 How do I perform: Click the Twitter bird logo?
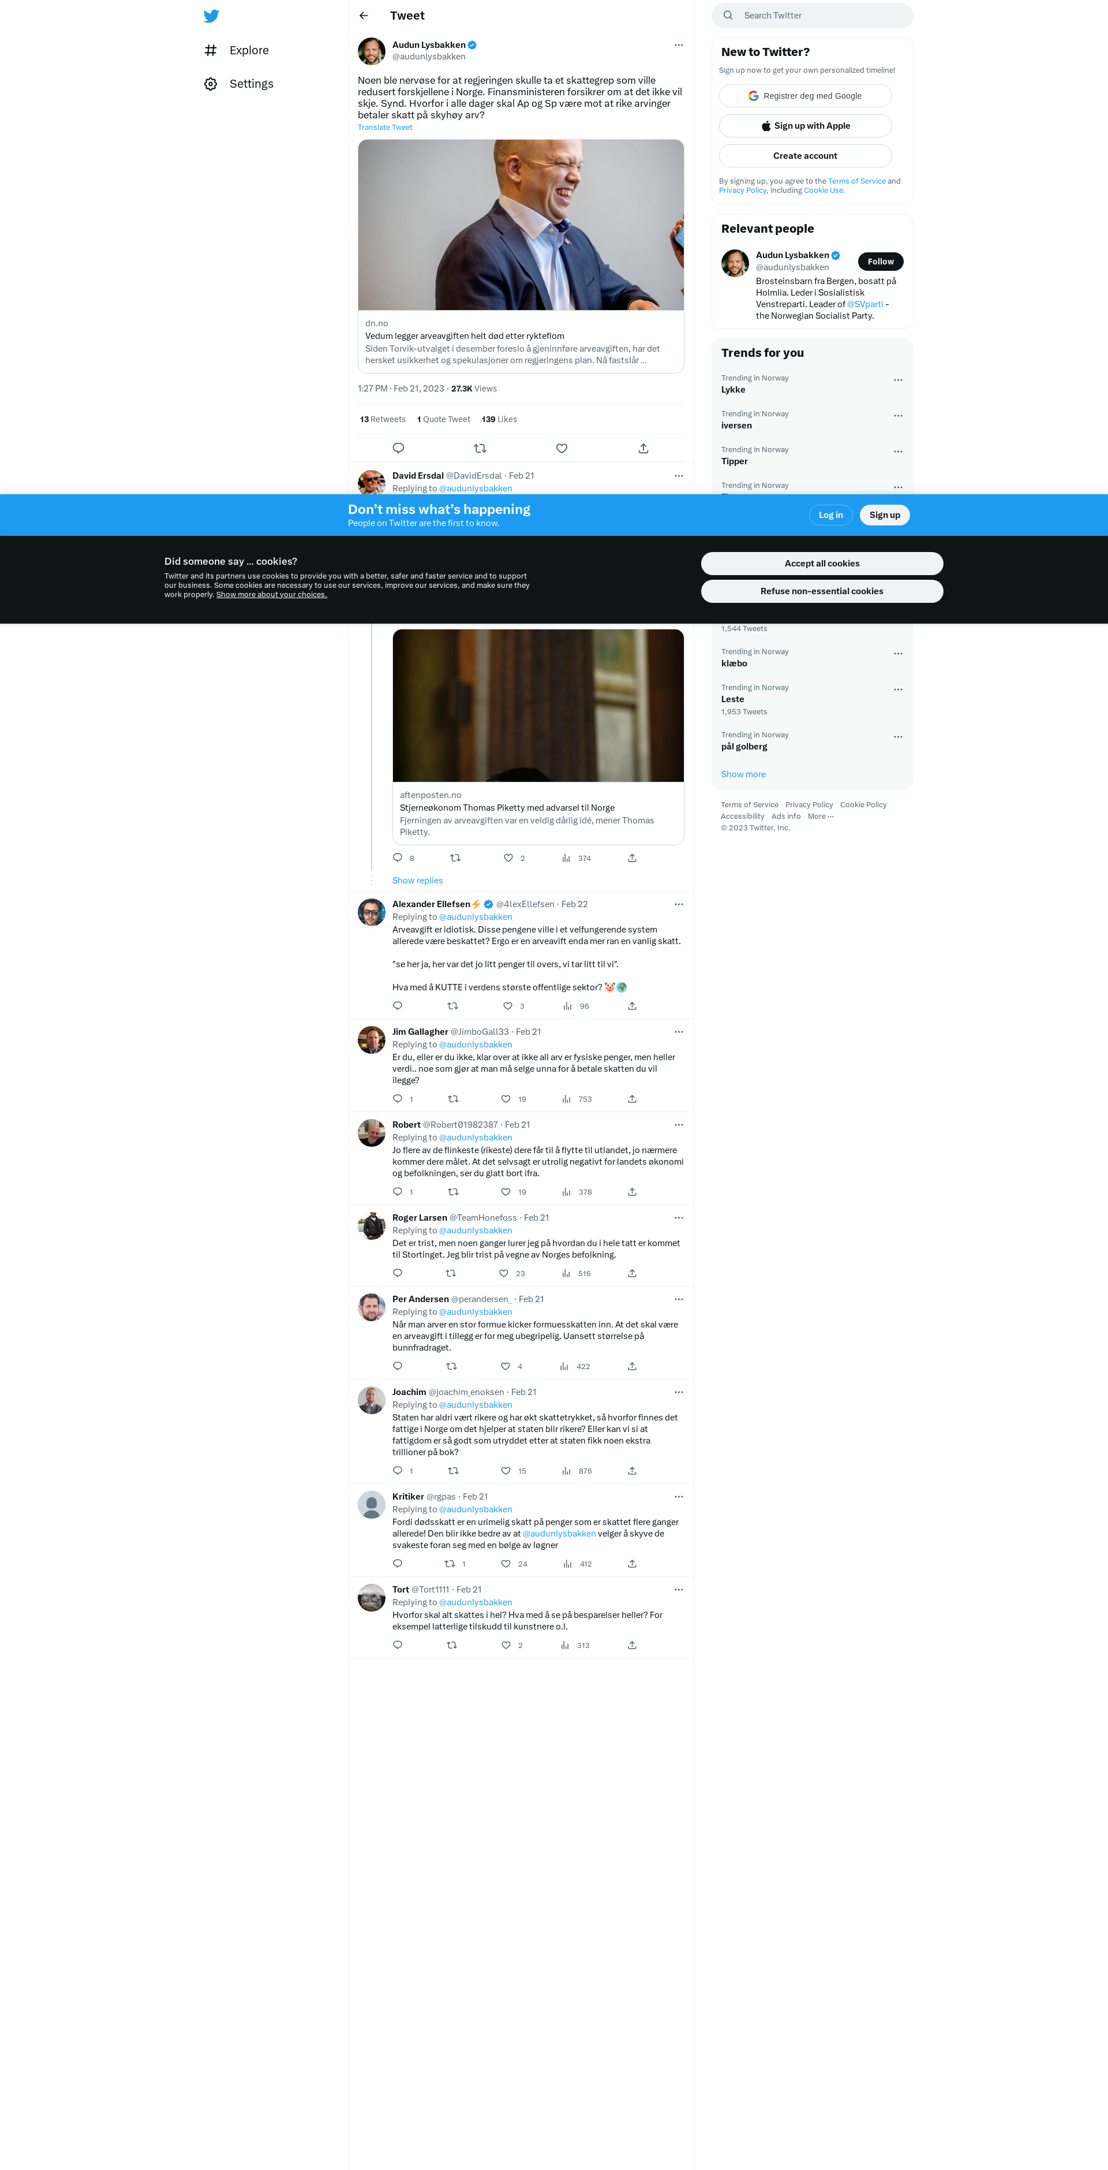click(x=211, y=16)
